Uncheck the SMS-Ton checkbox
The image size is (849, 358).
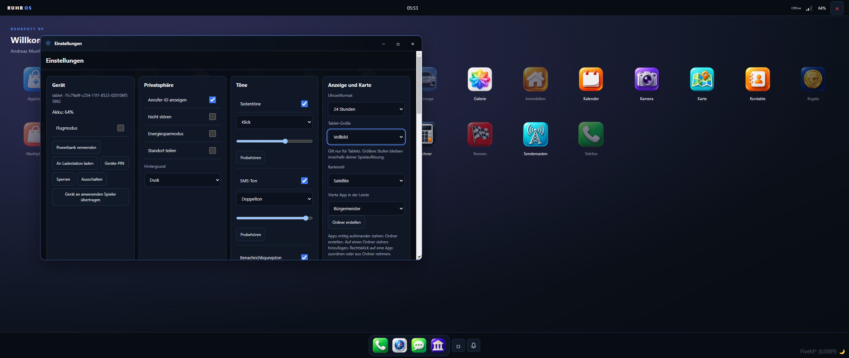pos(304,181)
